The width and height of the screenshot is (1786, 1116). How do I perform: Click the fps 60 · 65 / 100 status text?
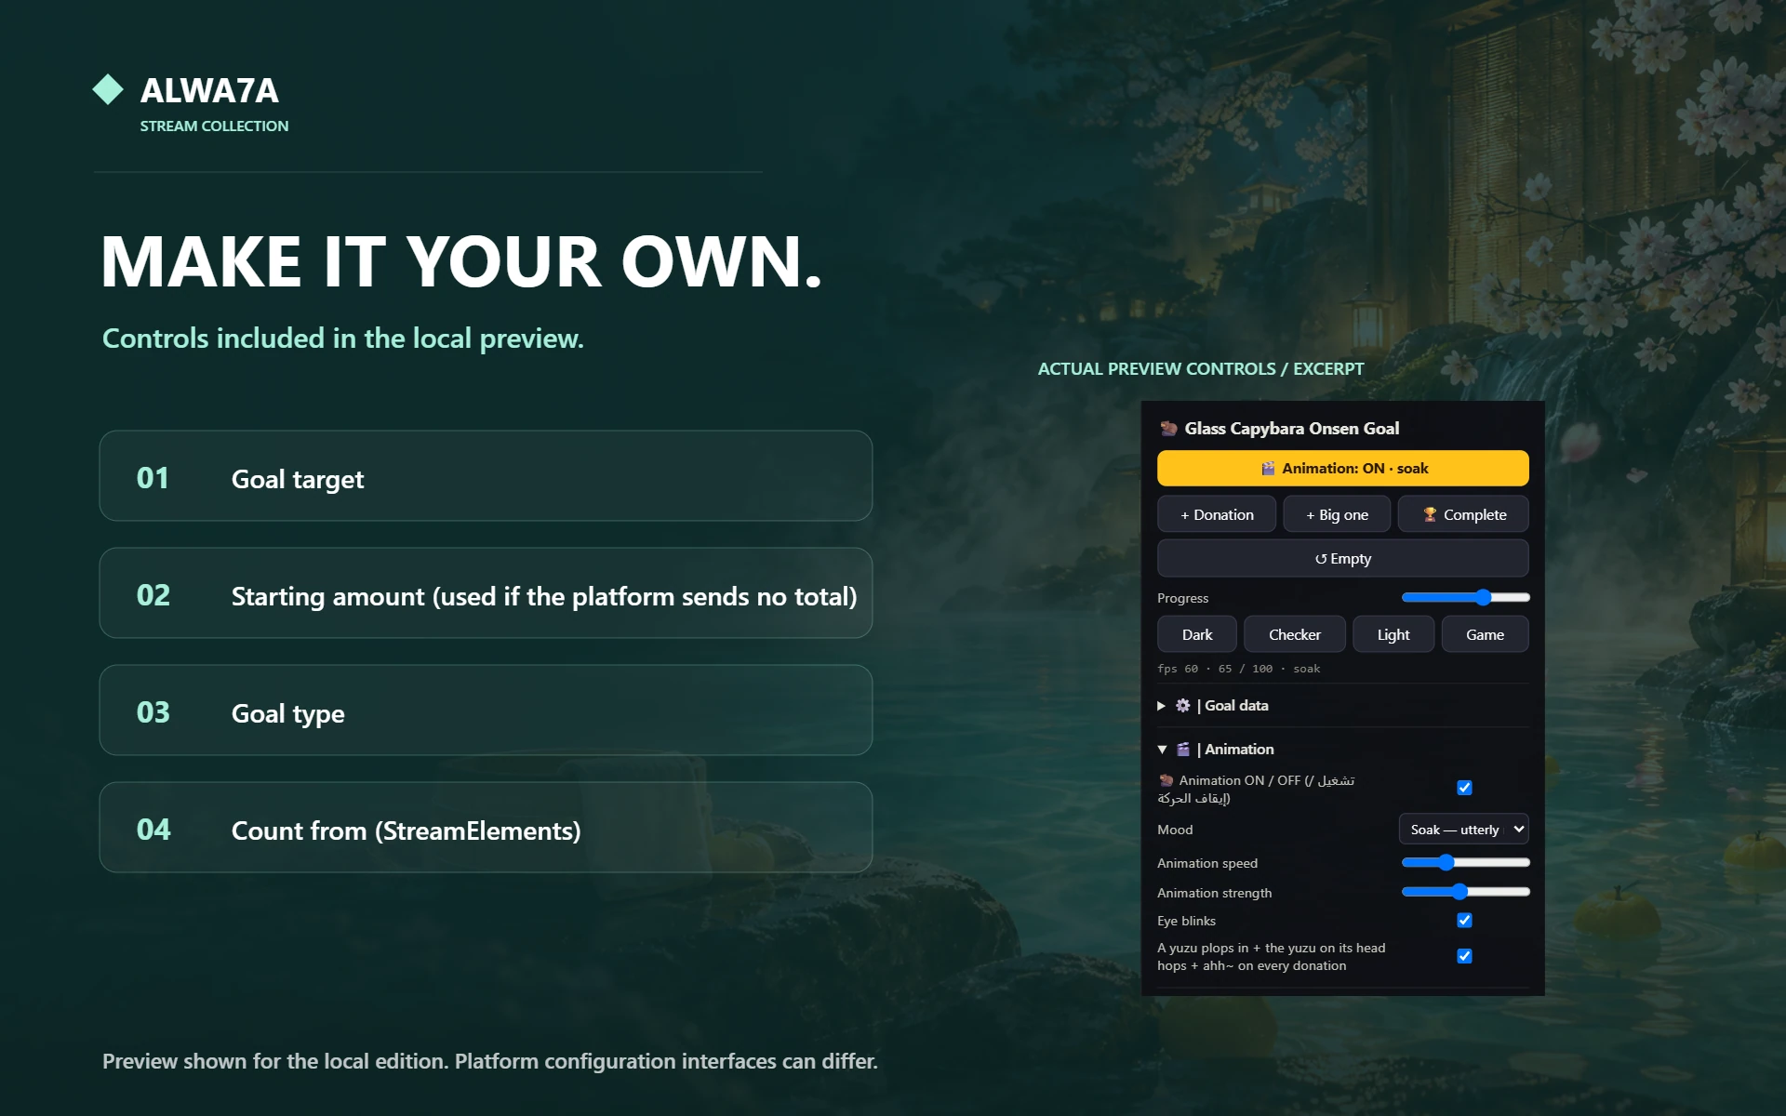pyautogui.click(x=1238, y=669)
